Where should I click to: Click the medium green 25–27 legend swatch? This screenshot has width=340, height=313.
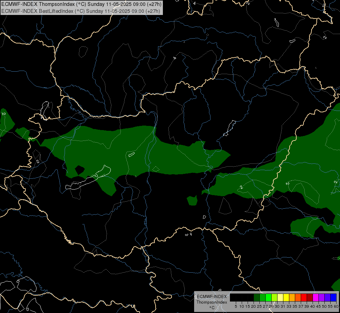[x=263, y=297]
